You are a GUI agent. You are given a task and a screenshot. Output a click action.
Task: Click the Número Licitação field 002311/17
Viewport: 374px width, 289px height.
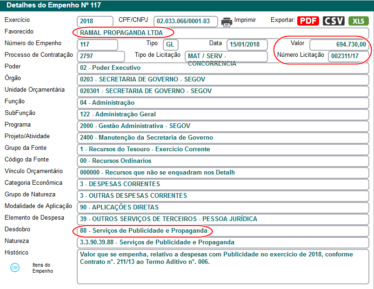(348, 56)
